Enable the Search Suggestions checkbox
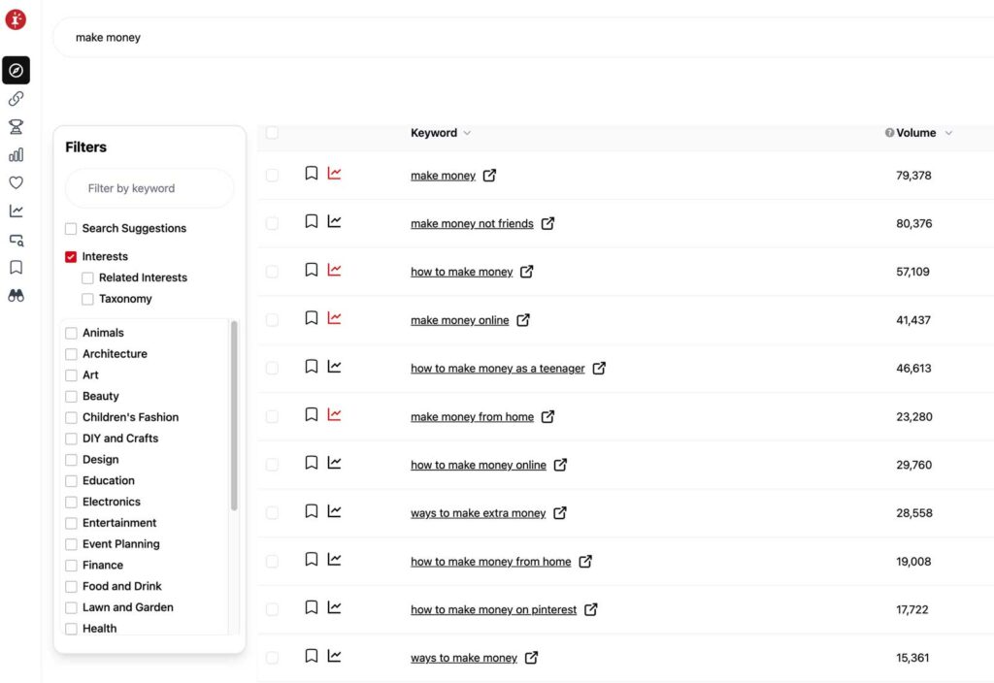 (71, 229)
